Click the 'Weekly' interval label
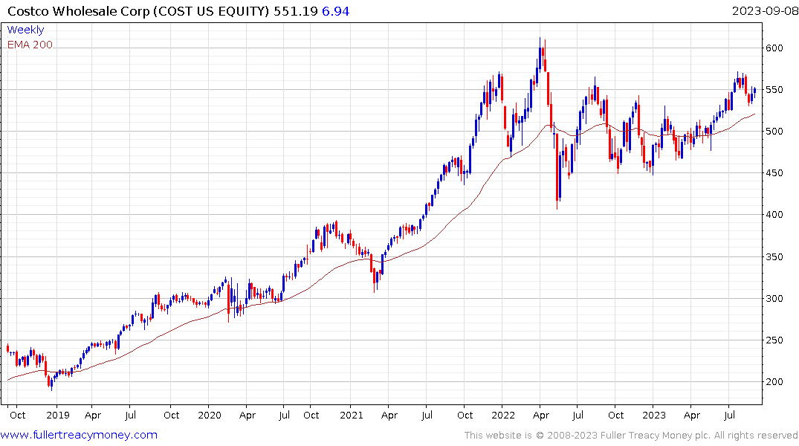 coord(25,30)
